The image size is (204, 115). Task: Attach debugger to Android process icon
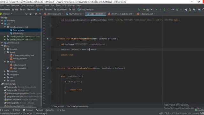tap(177, 10)
